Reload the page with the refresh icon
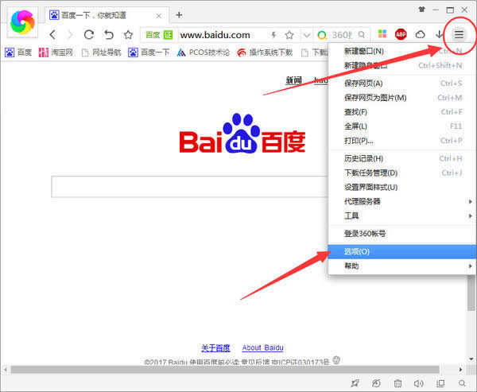 (89, 35)
